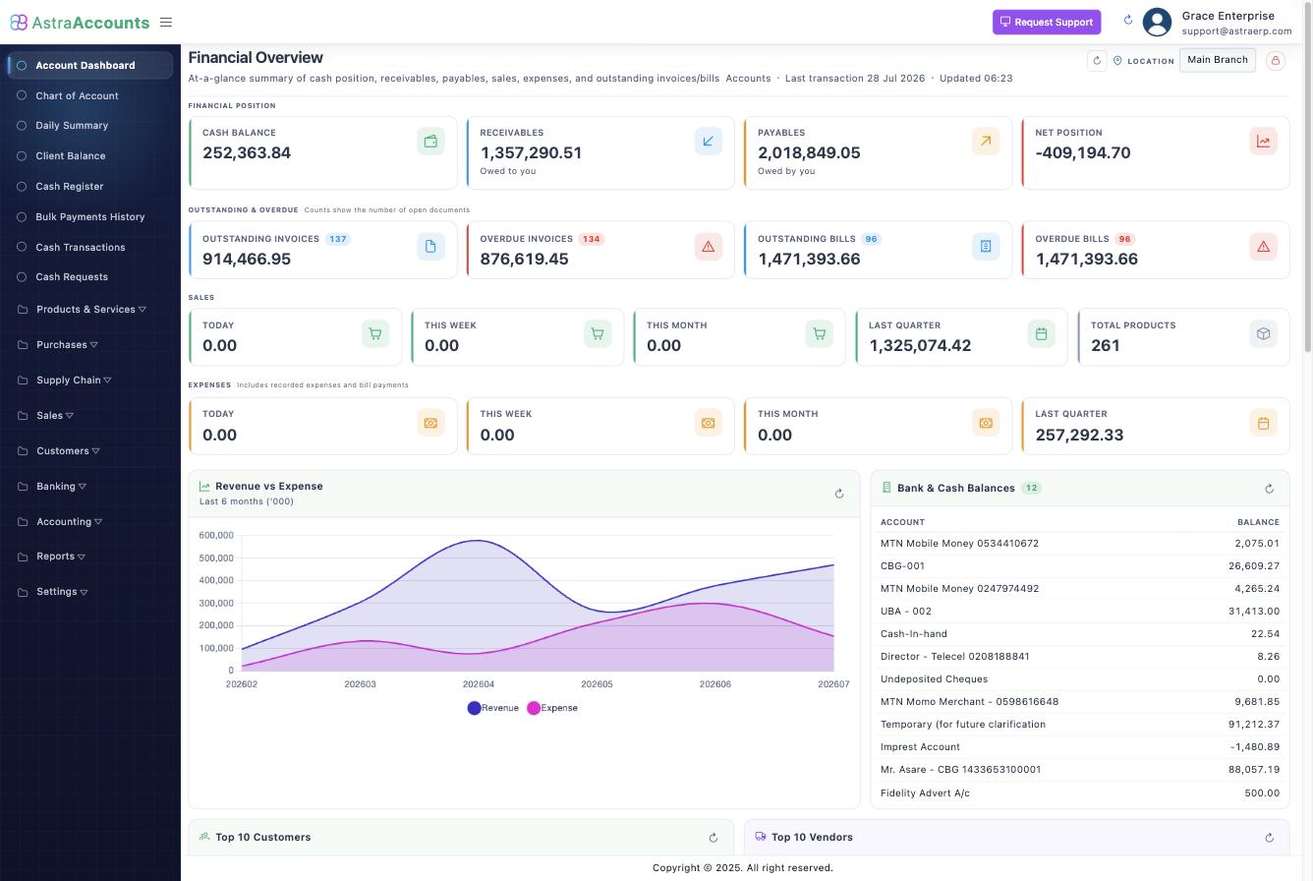Click the 202604 label on chart axis
1313x881 pixels.
pyautogui.click(x=479, y=684)
